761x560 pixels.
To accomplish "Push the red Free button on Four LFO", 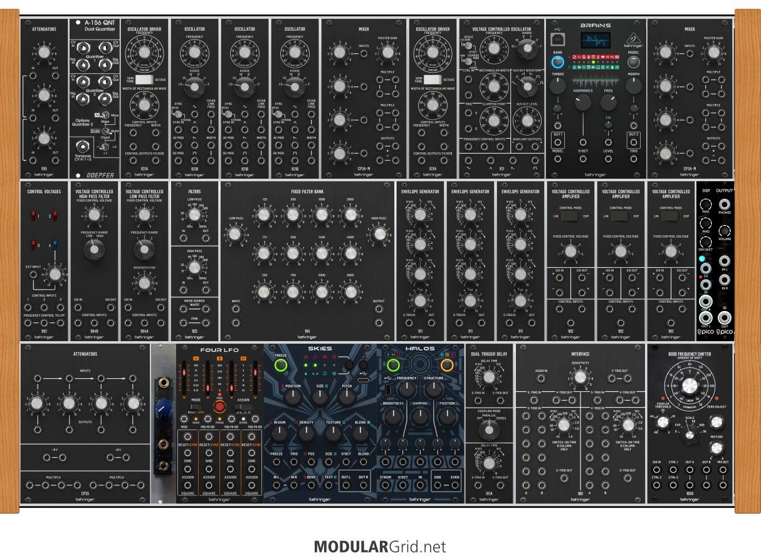I will (219, 406).
